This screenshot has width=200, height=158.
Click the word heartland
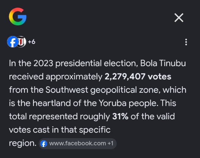click(52, 103)
